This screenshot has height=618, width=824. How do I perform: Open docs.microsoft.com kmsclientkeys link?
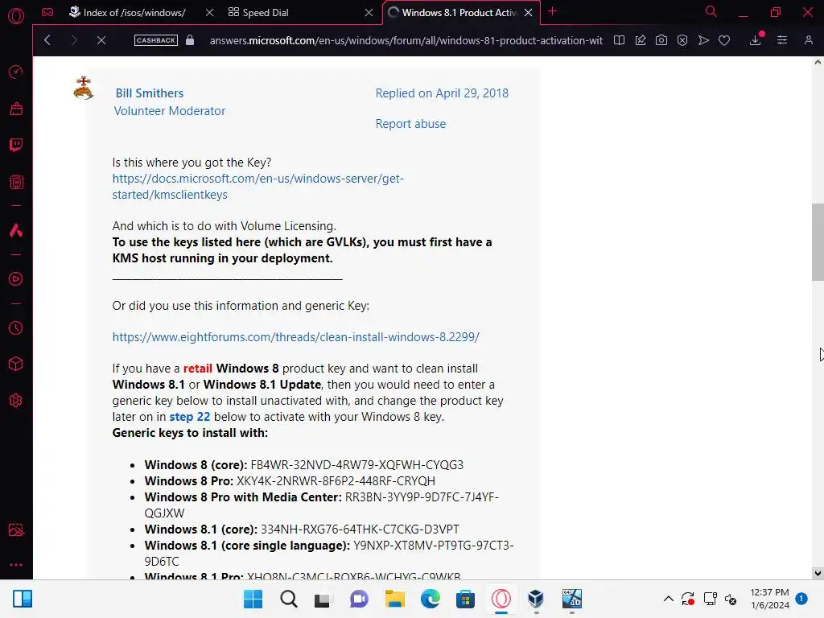(258, 187)
